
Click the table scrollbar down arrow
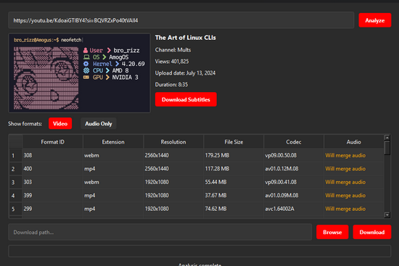[x=387, y=215]
